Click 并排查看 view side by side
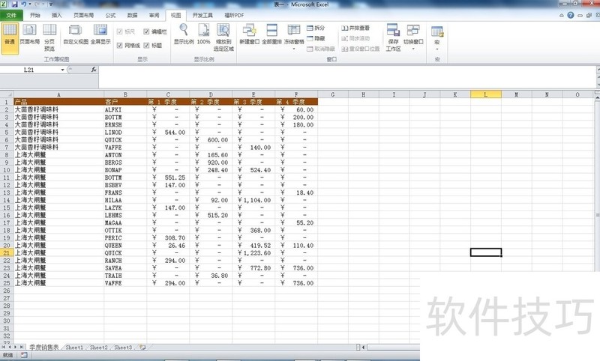This screenshot has width=600, height=361. coord(355,28)
